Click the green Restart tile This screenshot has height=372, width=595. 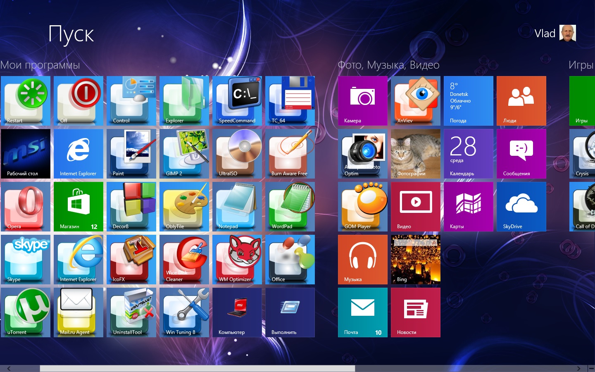point(26,101)
